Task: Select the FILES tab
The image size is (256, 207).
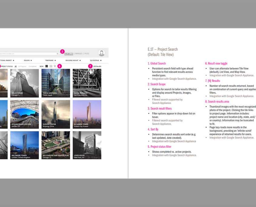Action: [x=87, y=53]
